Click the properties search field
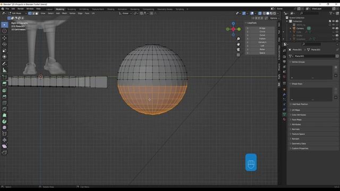The height and width of the screenshot is (191, 340). [311, 44]
